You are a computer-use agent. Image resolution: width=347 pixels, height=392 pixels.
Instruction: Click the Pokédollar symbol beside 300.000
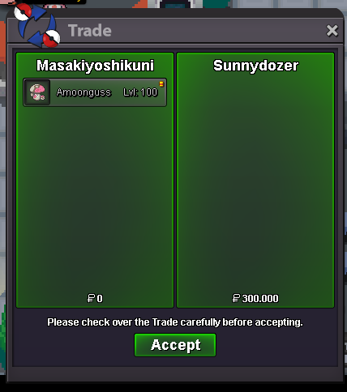click(236, 298)
